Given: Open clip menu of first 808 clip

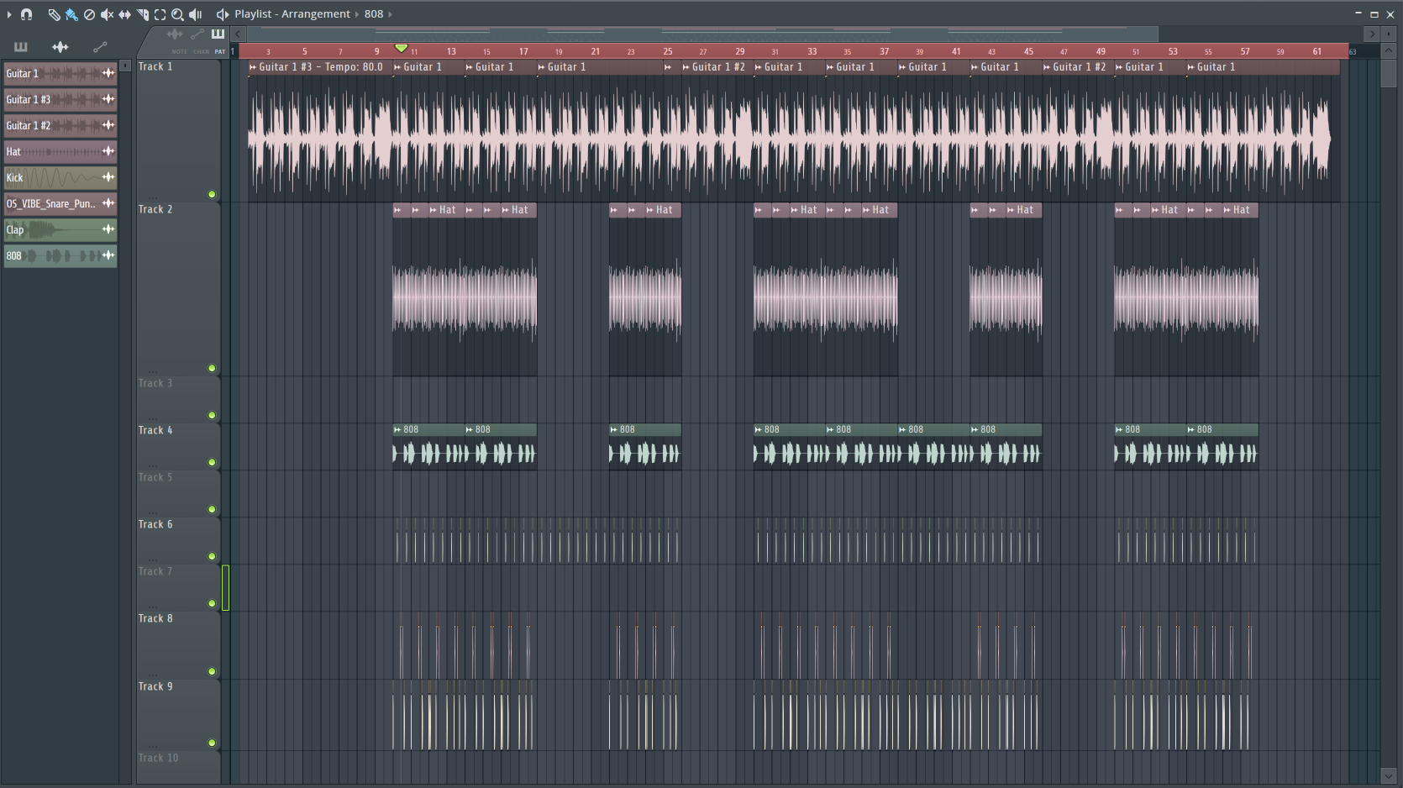Looking at the screenshot, I should [x=397, y=429].
